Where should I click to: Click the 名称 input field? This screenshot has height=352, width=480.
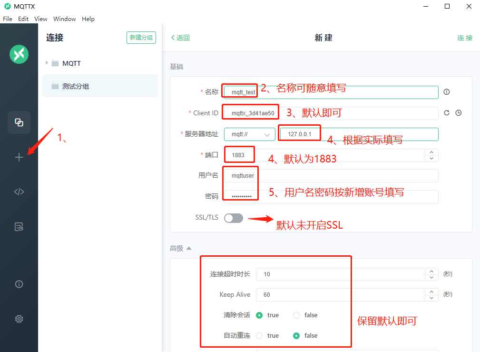[x=331, y=92]
